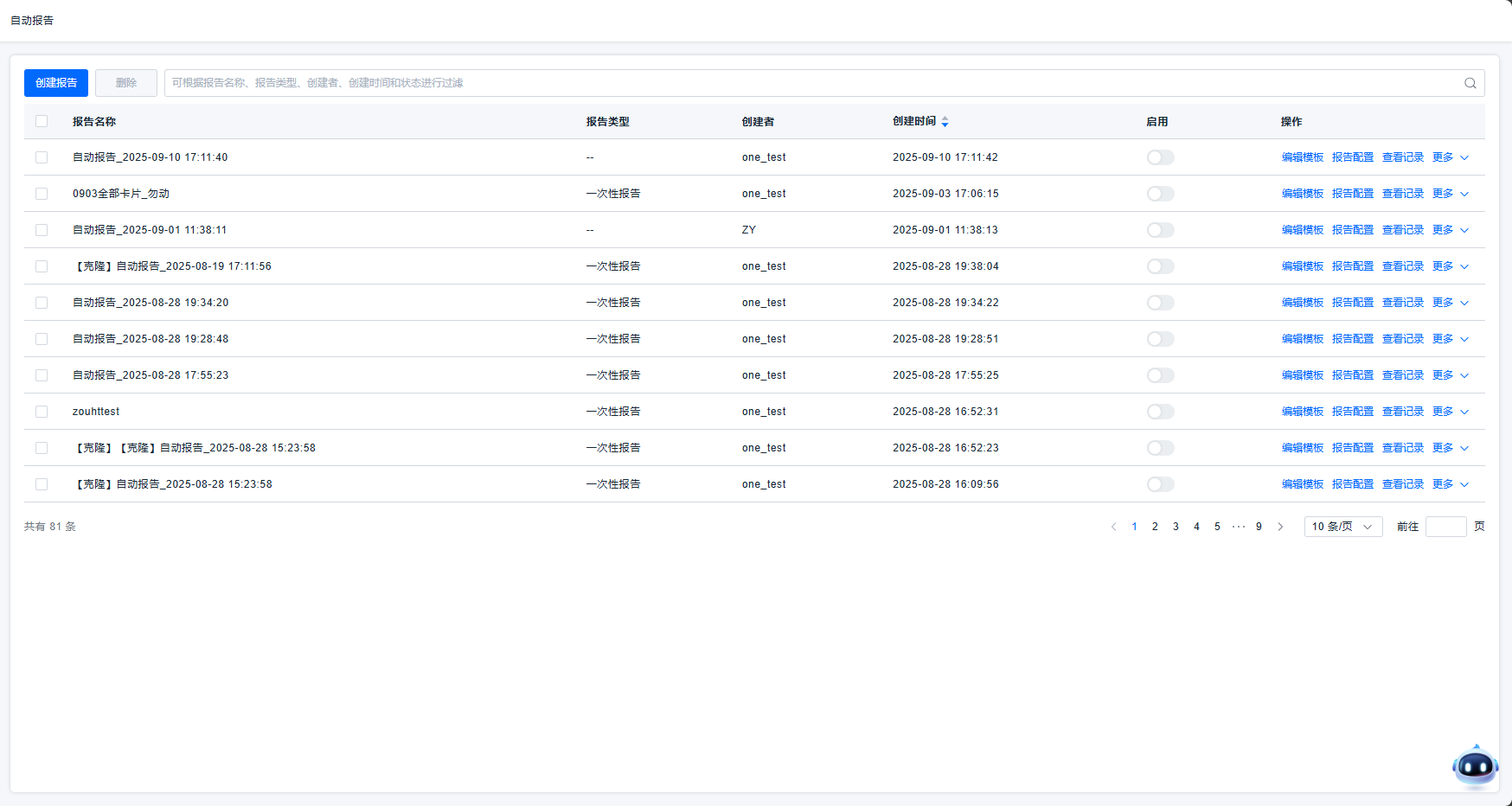Click 报告配置 for 自动报告_2025-08-28 17:55:23
Screen dimensions: 1512x806
click(1352, 375)
